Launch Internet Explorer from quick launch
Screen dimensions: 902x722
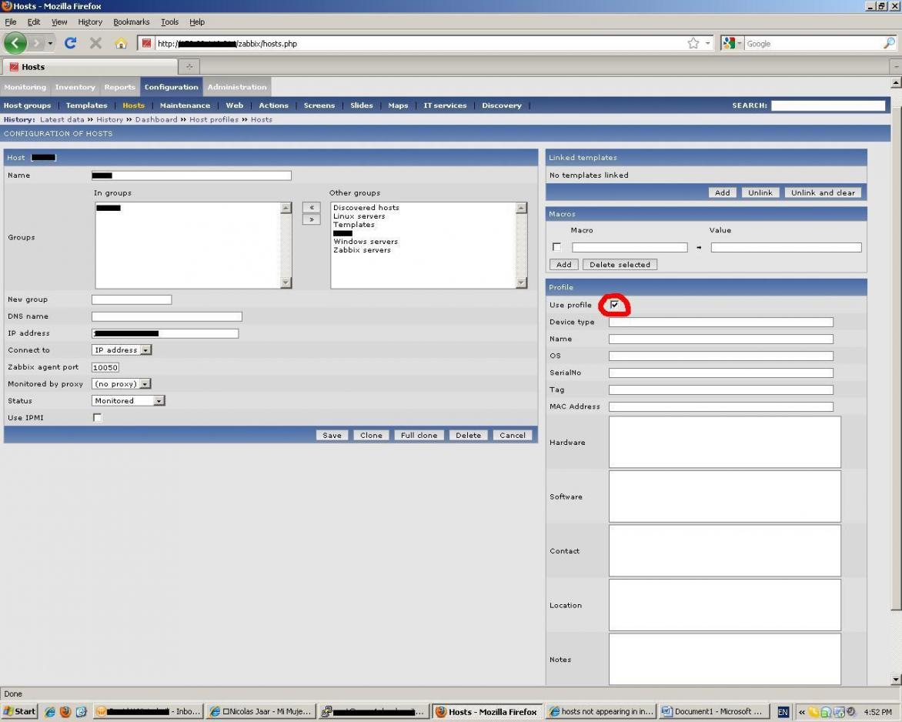click(50, 712)
